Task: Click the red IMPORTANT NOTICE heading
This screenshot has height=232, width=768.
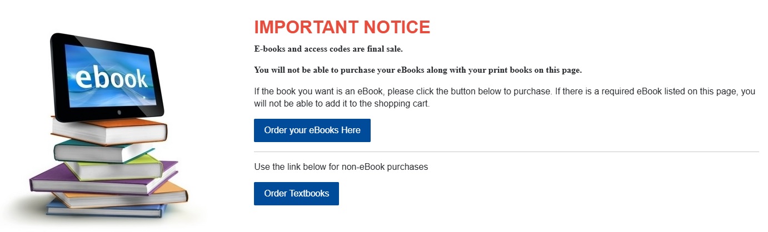Action: [342, 27]
